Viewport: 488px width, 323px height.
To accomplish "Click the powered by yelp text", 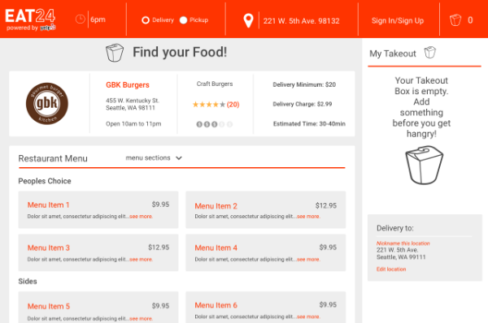I will [x=31, y=28].
